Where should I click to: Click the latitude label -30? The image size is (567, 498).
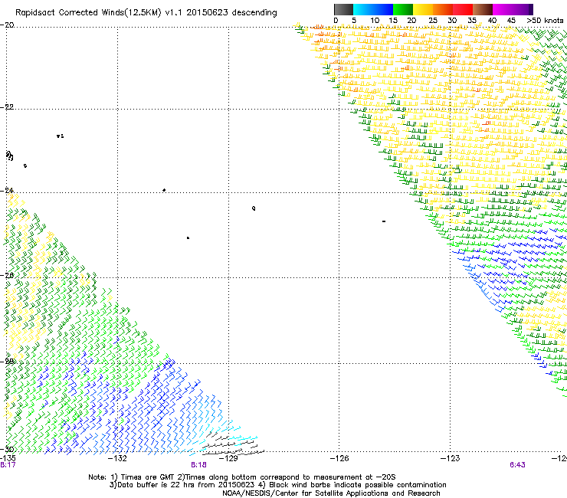[x=7, y=449]
